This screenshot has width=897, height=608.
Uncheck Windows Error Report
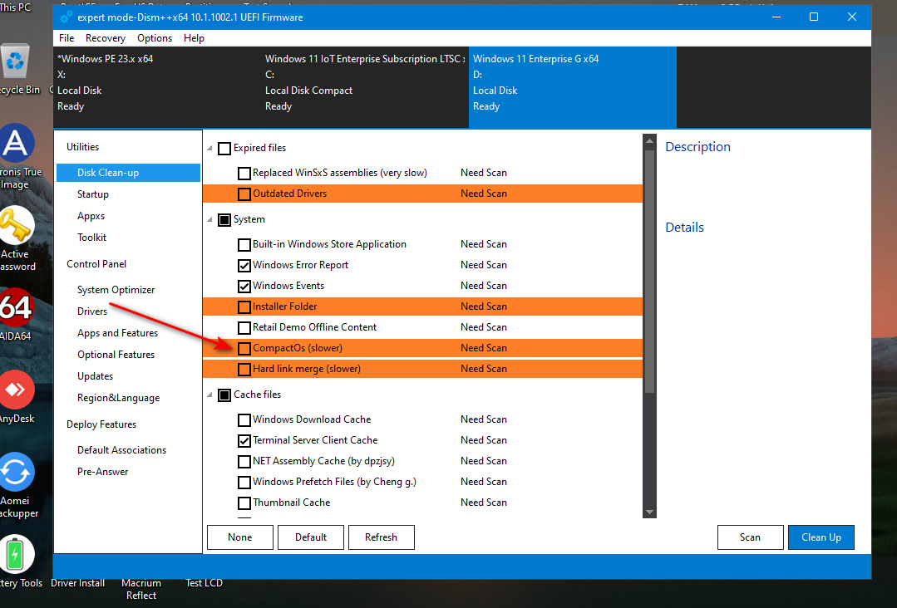pos(244,265)
